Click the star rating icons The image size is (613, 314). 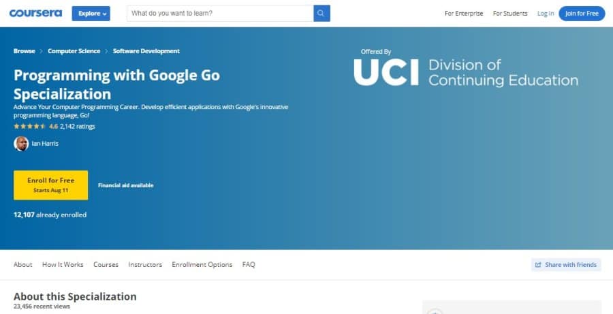tap(30, 126)
